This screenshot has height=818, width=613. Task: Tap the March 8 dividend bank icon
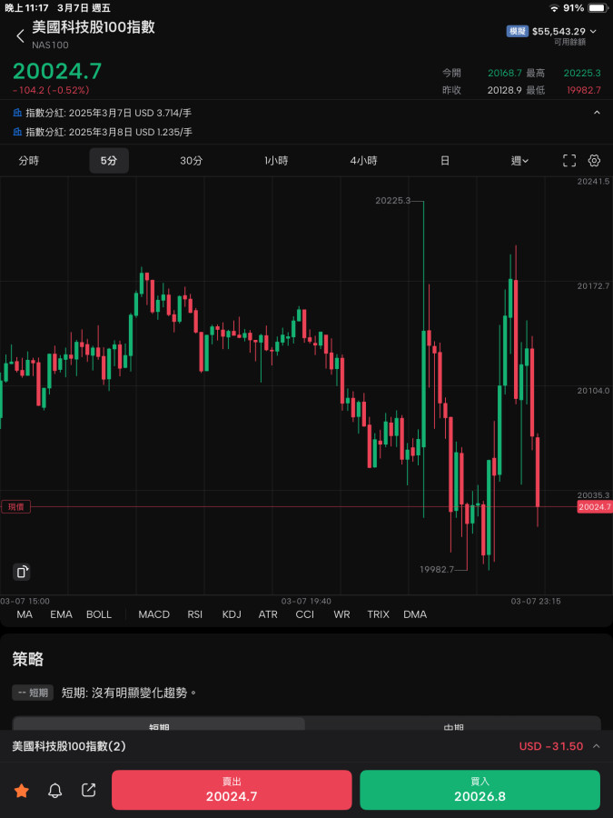[x=17, y=132]
